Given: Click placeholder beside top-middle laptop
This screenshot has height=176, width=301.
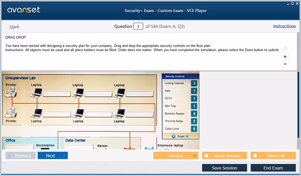Looking at the screenshot, I should pyautogui.click(x=98, y=94).
